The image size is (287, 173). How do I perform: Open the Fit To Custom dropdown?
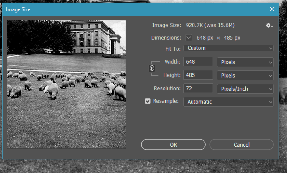[229, 48]
